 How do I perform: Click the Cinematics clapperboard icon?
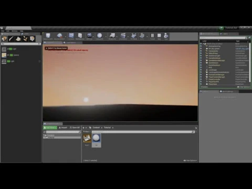(123, 36)
